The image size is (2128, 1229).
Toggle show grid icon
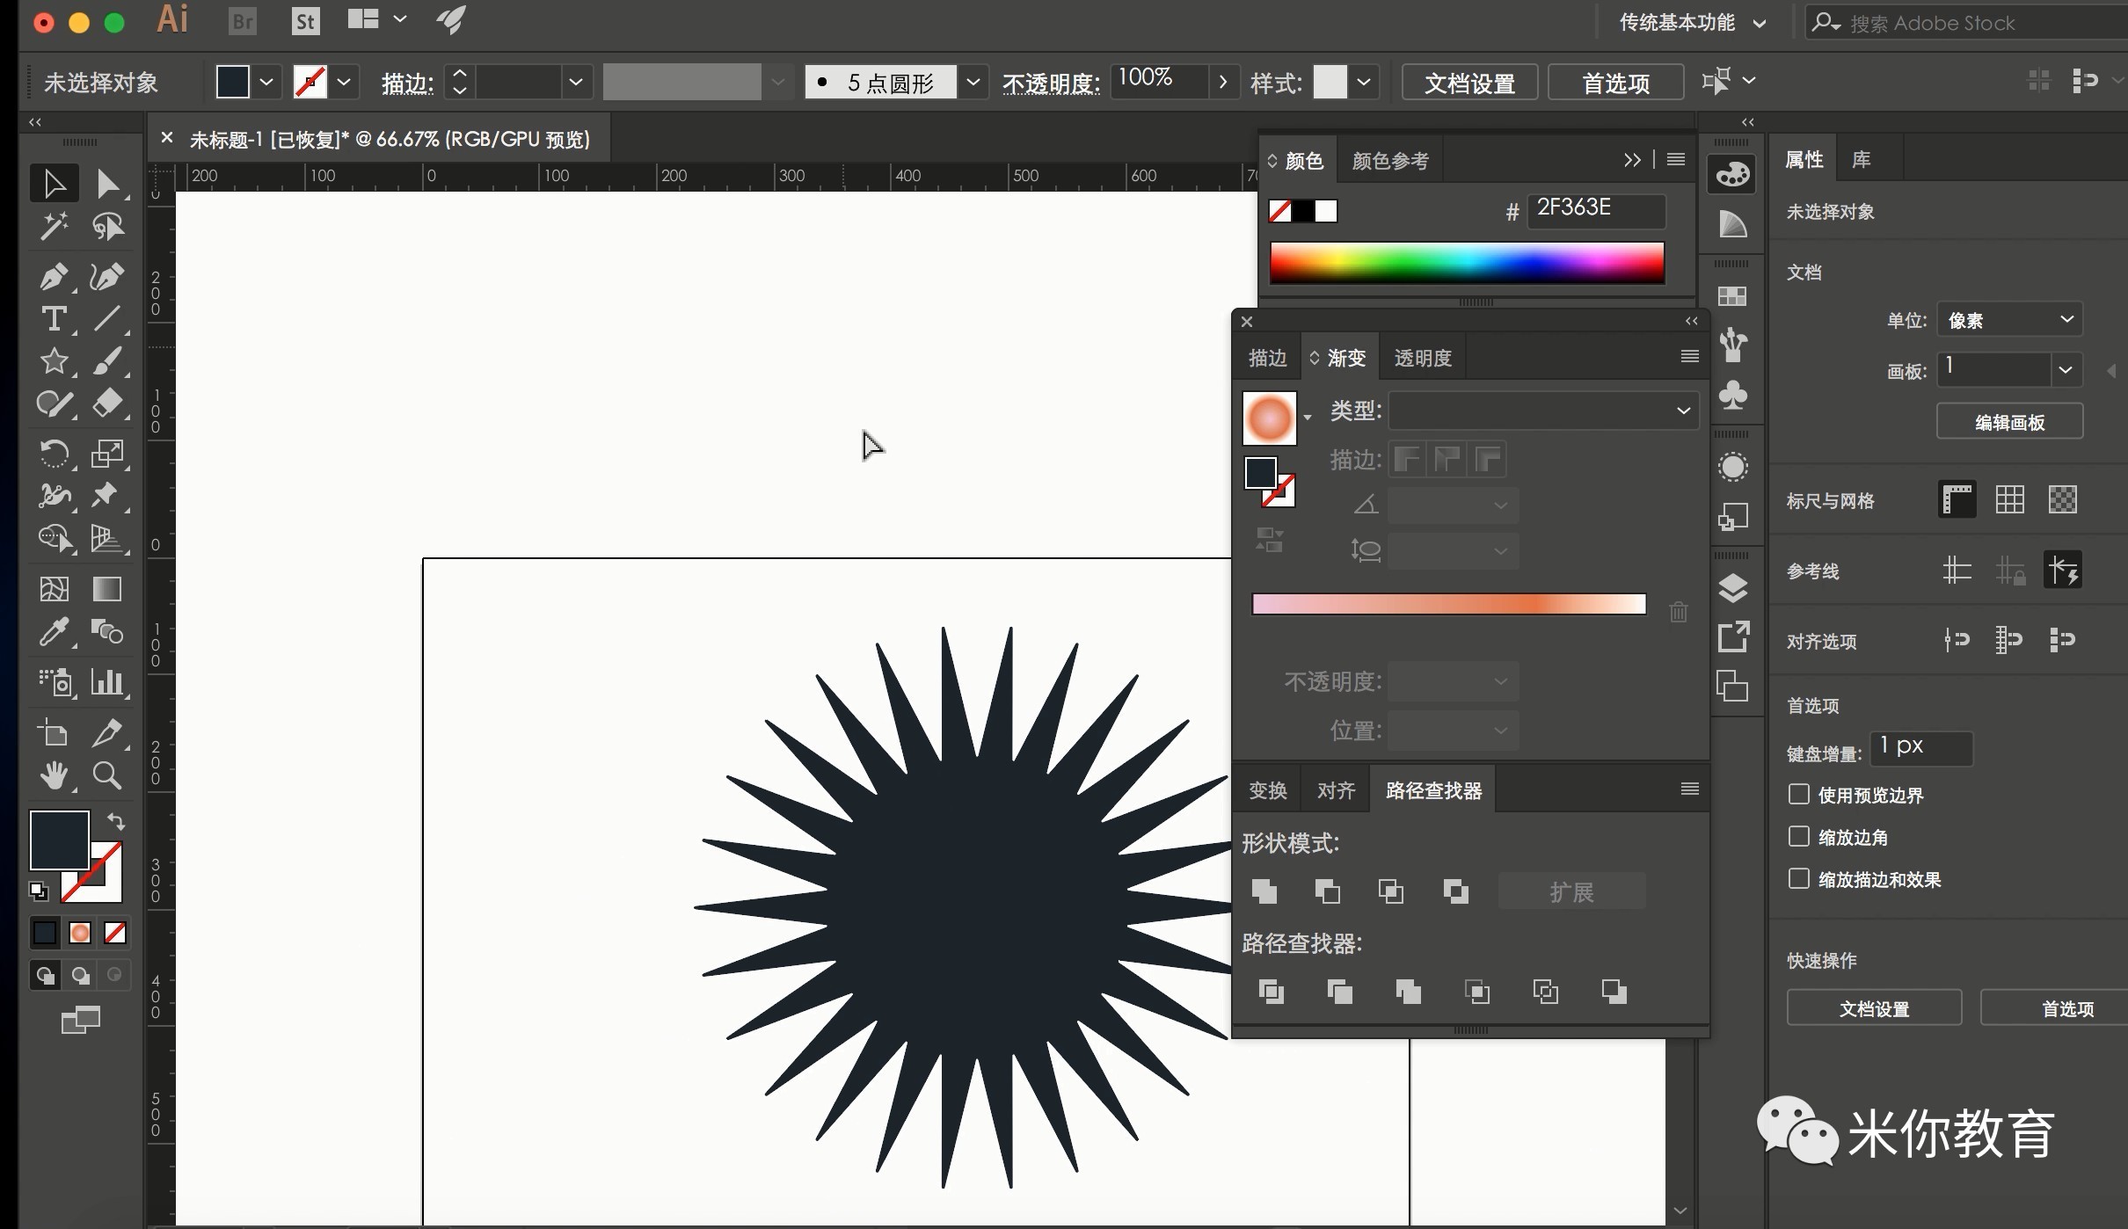point(2010,499)
